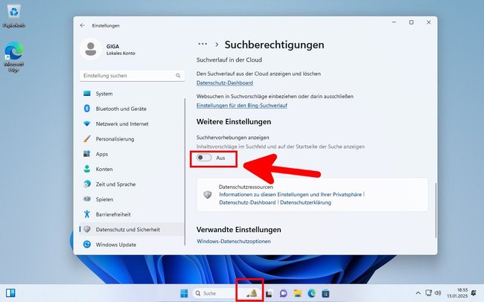
Task: Navigate to Personalisierung
Action: tap(132, 139)
